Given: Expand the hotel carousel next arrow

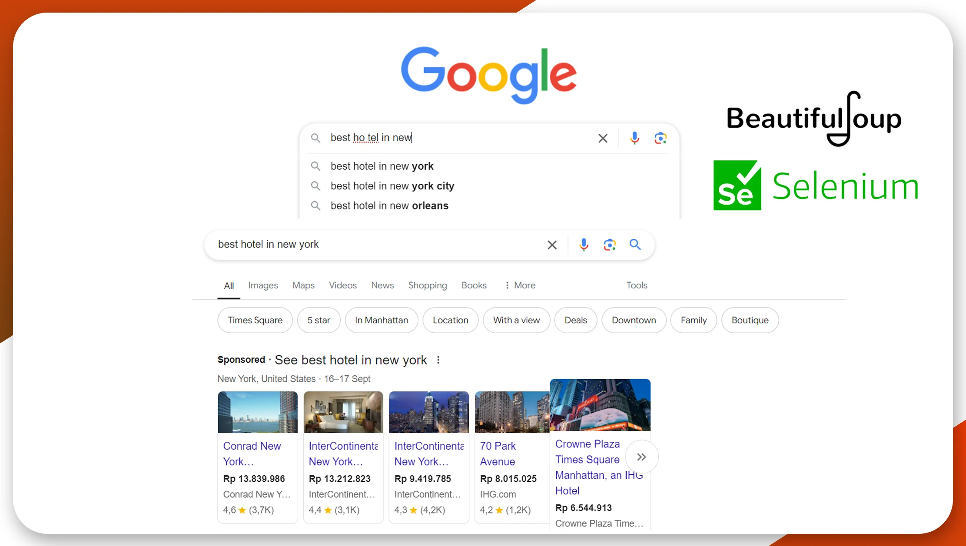Looking at the screenshot, I should (641, 457).
